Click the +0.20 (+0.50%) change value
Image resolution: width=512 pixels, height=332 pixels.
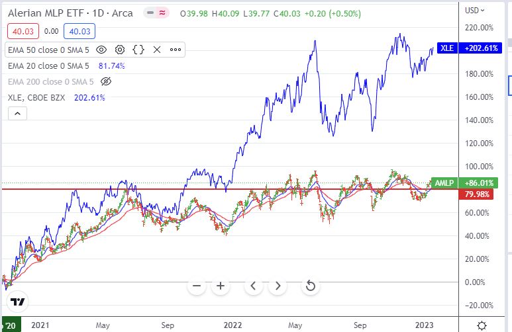pyautogui.click(x=333, y=14)
